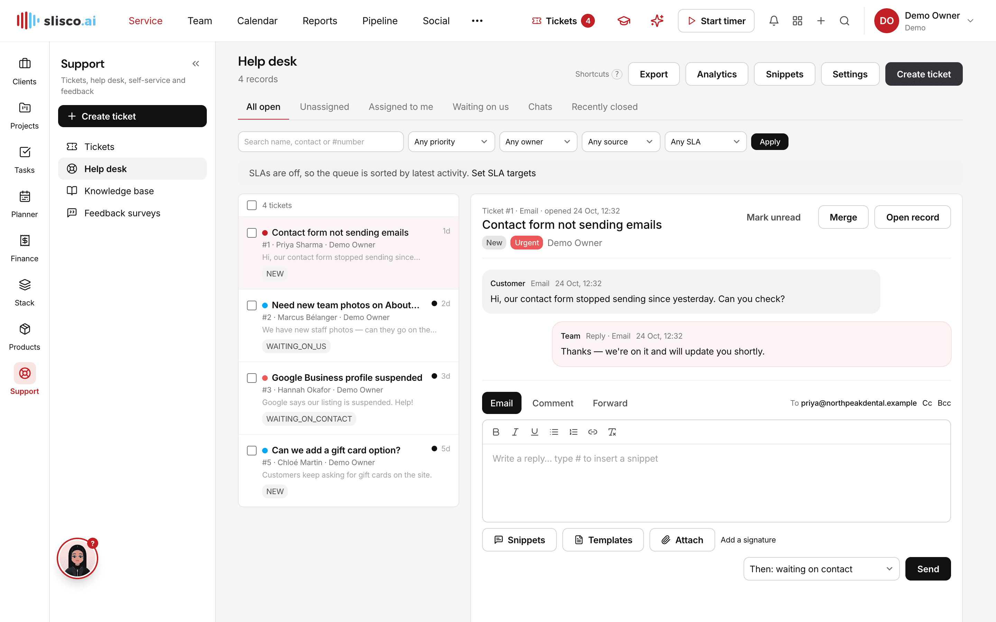Image resolution: width=996 pixels, height=622 pixels.
Task: Clear formatting in the reply editor
Action: coord(612,432)
